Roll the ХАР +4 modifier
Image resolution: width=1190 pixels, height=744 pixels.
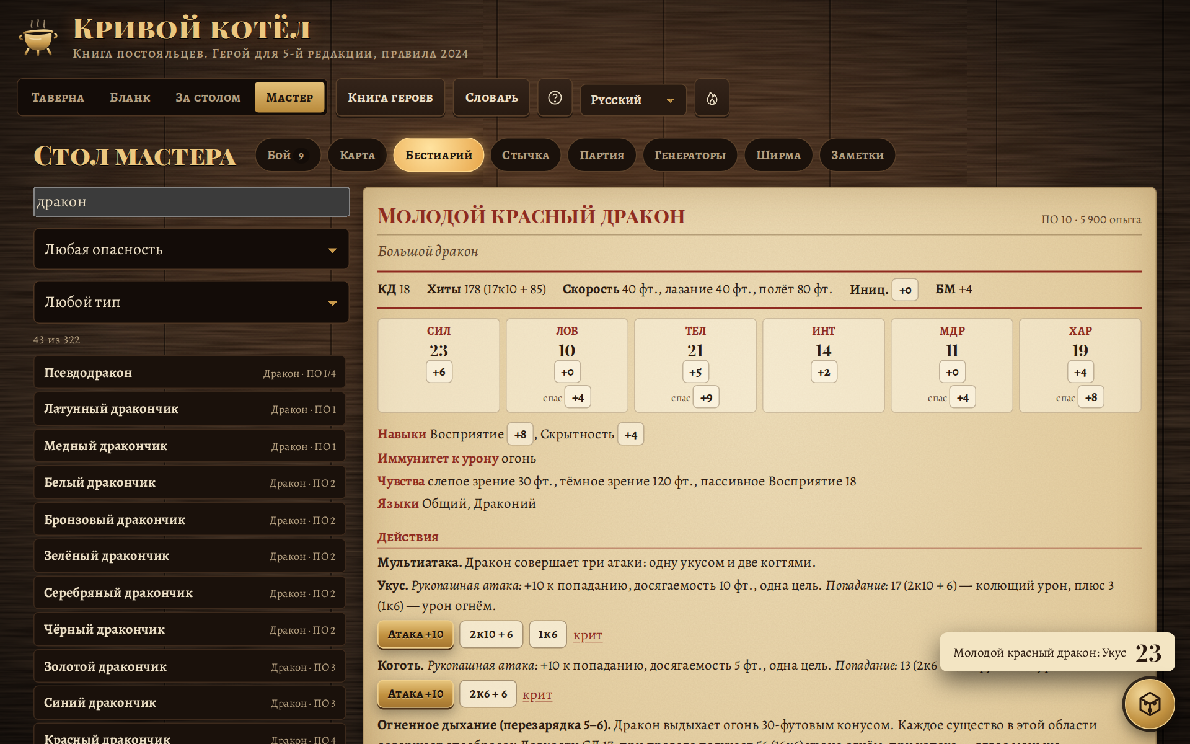pos(1080,372)
